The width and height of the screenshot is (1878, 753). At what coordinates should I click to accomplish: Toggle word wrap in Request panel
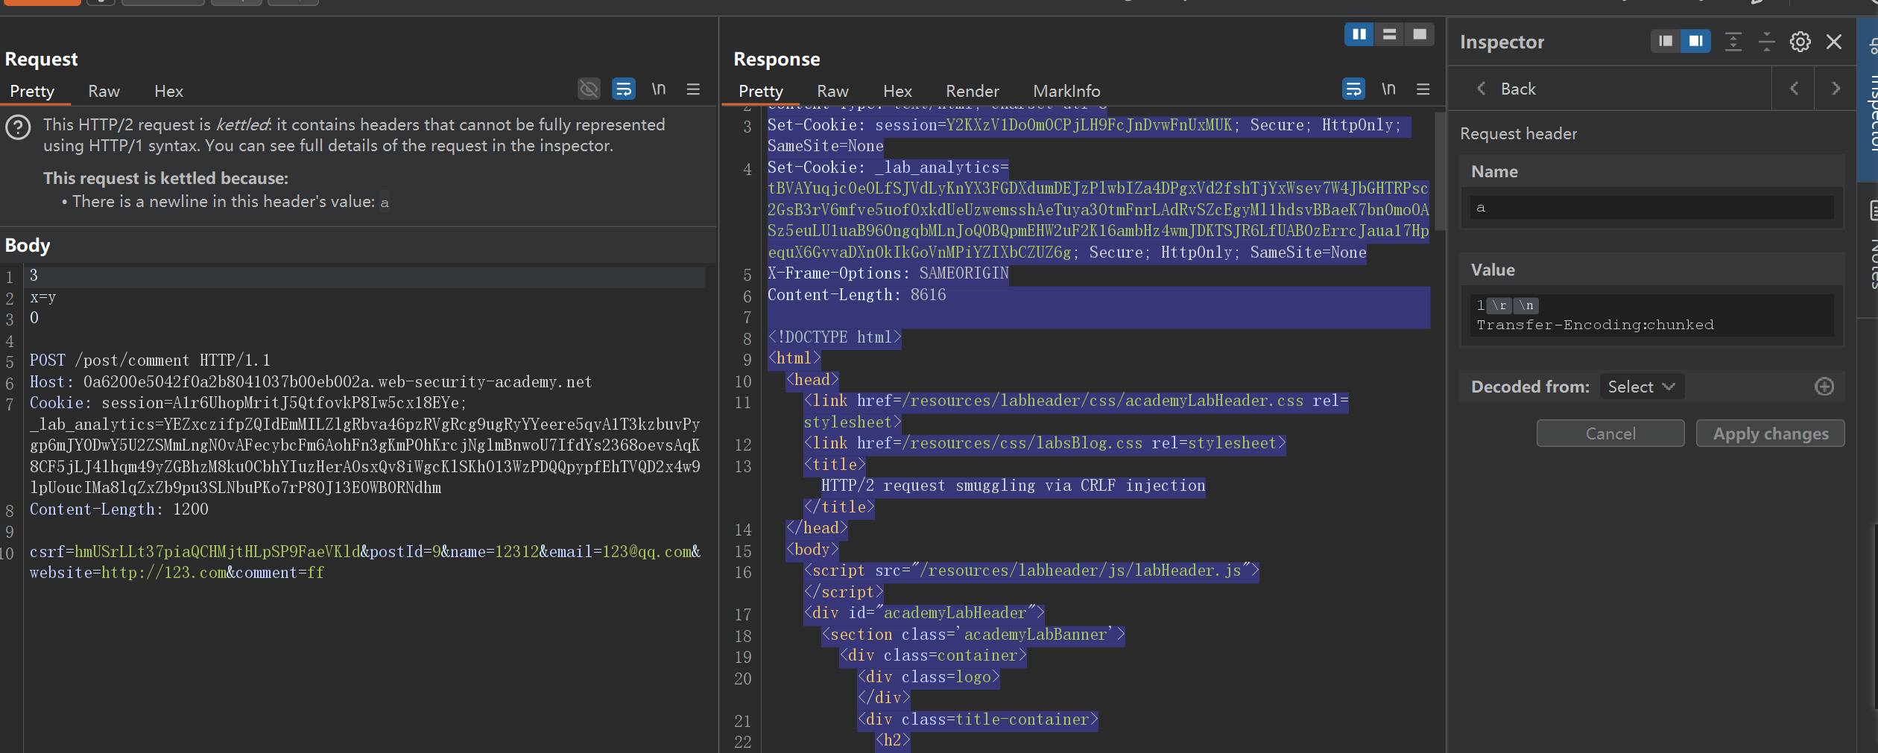pos(624,89)
